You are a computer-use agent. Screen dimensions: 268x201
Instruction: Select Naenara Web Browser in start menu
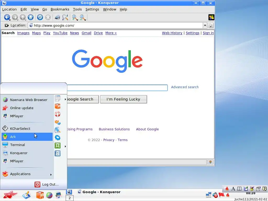click(x=27, y=100)
